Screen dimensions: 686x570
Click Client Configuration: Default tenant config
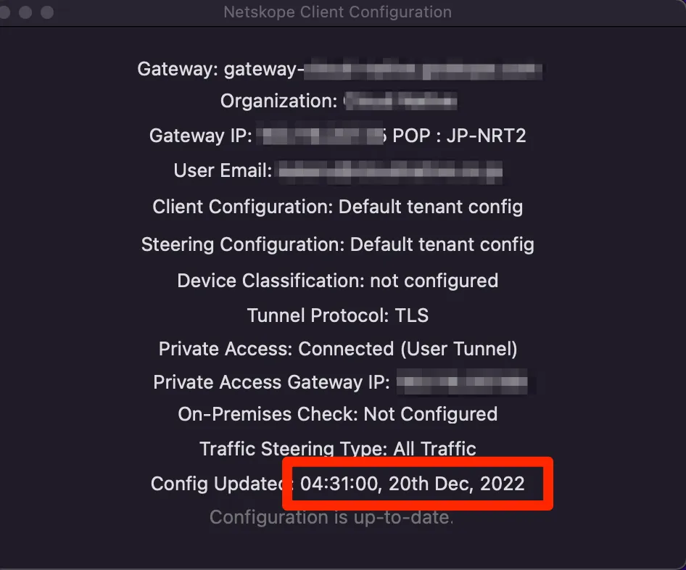[337, 207]
